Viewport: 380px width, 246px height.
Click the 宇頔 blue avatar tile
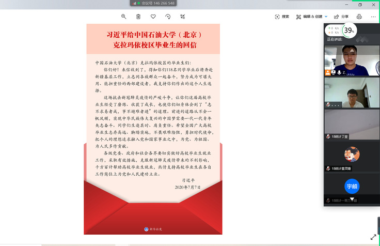pos(352,186)
